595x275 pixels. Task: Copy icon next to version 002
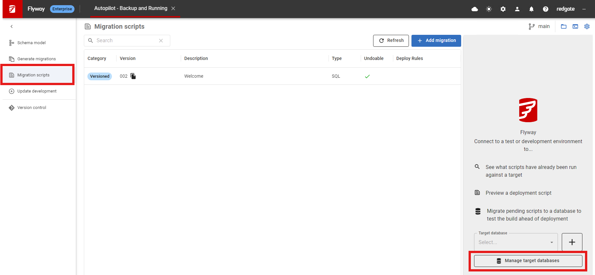click(x=133, y=76)
